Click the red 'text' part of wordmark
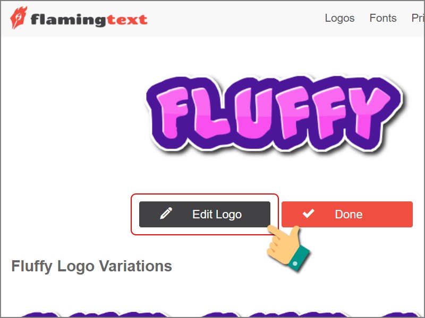Screen dimensions: 425x318 click(127, 20)
